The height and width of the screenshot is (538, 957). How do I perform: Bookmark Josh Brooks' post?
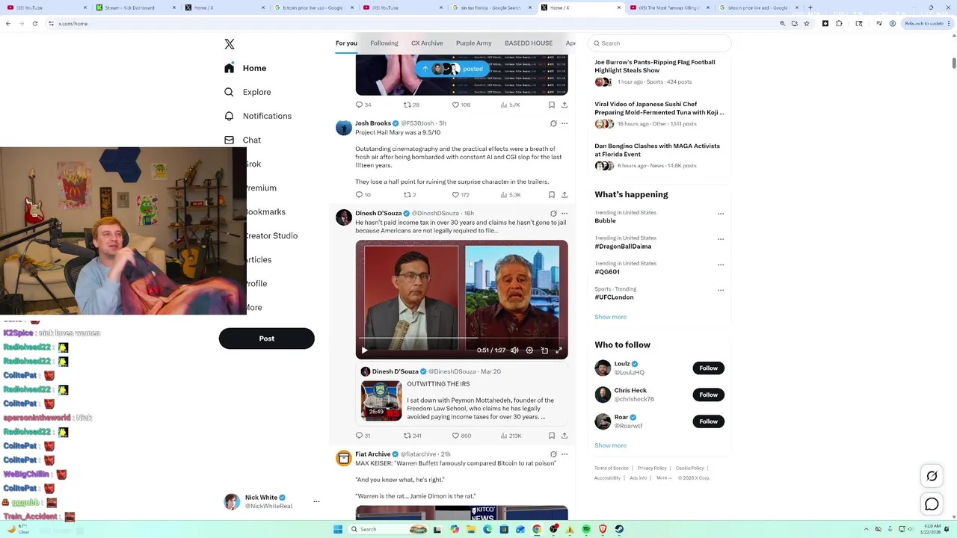[552, 195]
